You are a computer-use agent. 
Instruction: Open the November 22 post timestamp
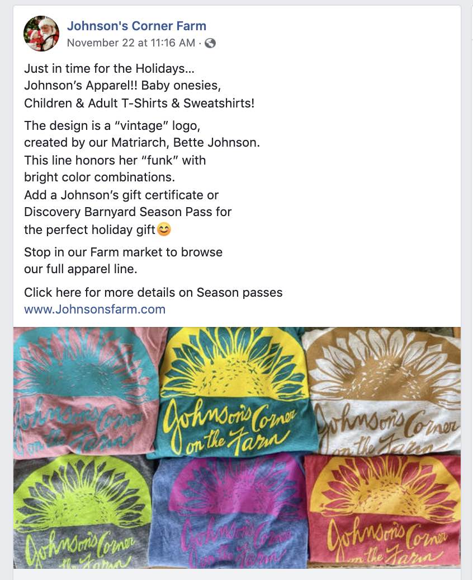click(x=131, y=43)
